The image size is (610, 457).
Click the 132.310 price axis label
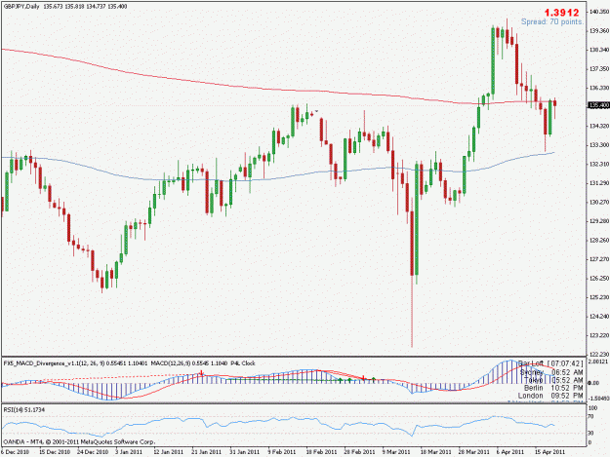[599, 165]
